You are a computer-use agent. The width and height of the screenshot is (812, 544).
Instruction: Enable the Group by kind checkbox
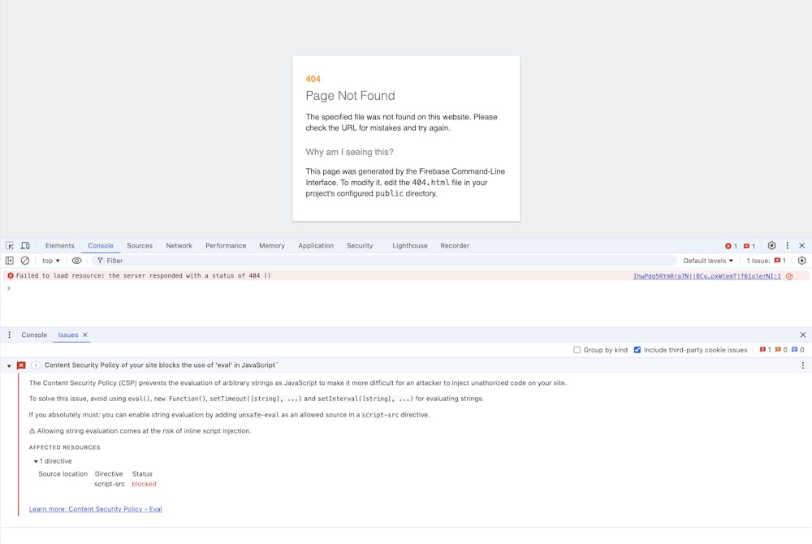577,350
